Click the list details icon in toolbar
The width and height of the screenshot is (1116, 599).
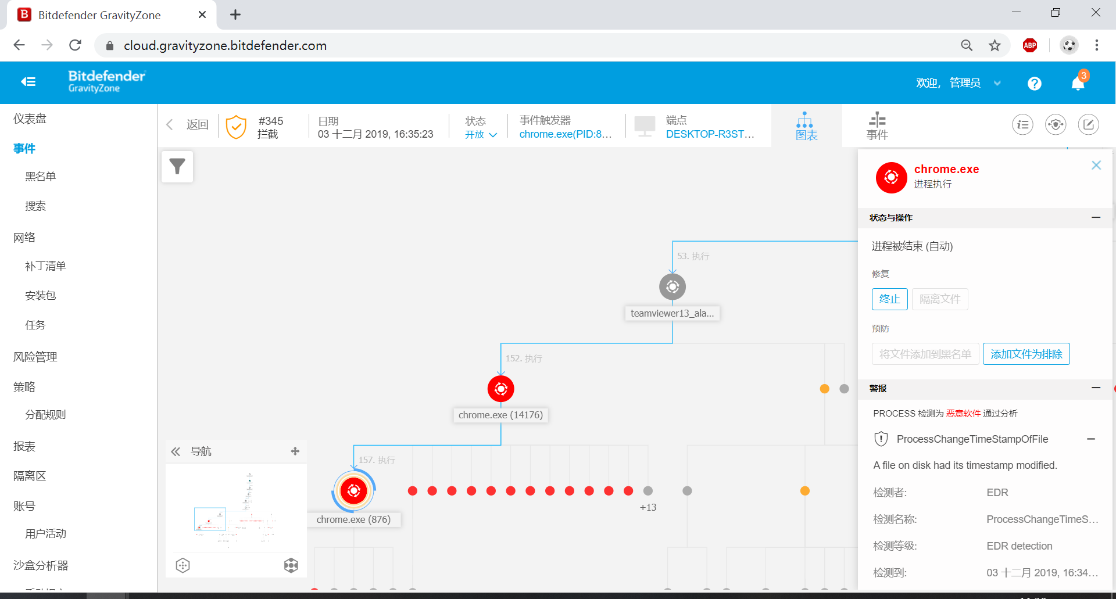point(1022,124)
